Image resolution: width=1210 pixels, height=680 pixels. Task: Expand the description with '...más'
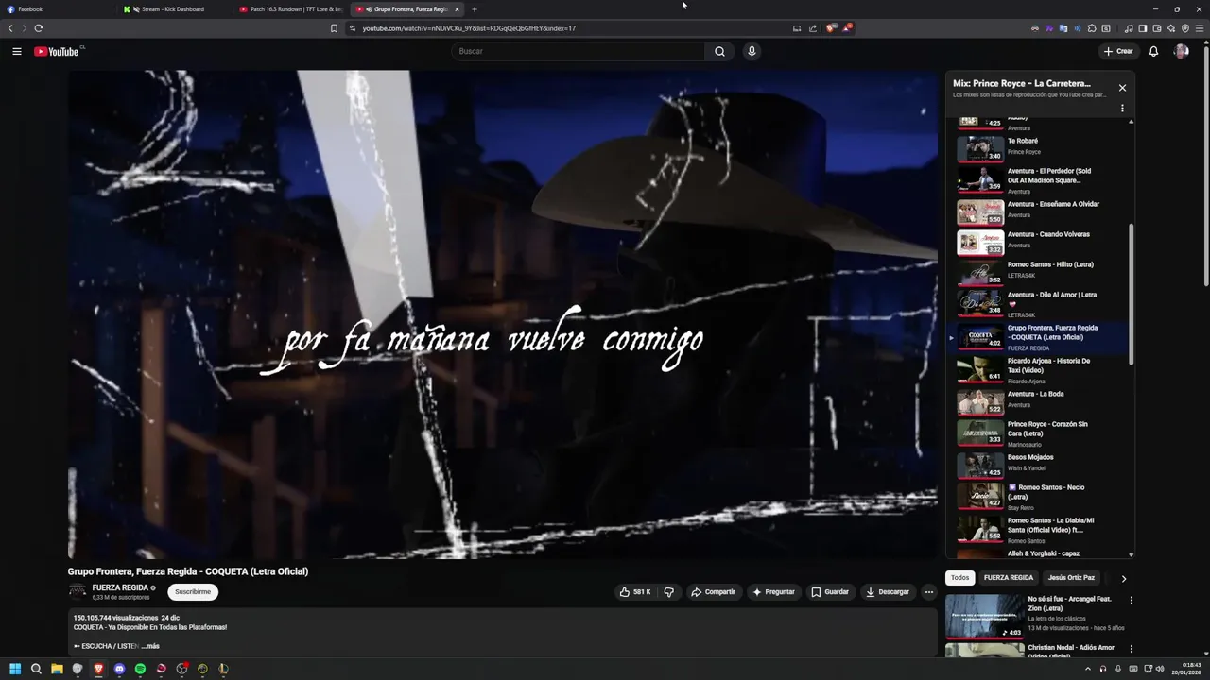point(150,646)
